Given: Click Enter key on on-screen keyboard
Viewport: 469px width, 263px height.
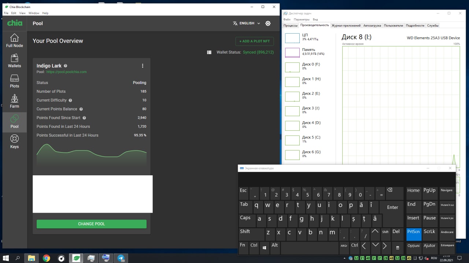Looking at the screenshot, I should pyautogui.click(x=392, y=207).
